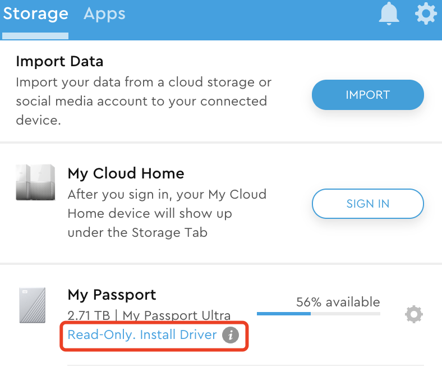
Task: Select the My Cloud Home title
Action: [x=126, y=173]
